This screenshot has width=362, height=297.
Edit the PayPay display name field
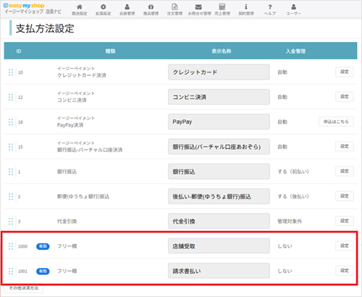click(x=219, y=122)
